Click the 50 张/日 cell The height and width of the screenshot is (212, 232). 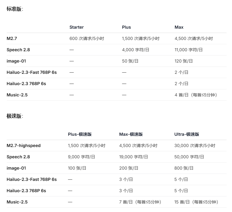coord(130,61)
